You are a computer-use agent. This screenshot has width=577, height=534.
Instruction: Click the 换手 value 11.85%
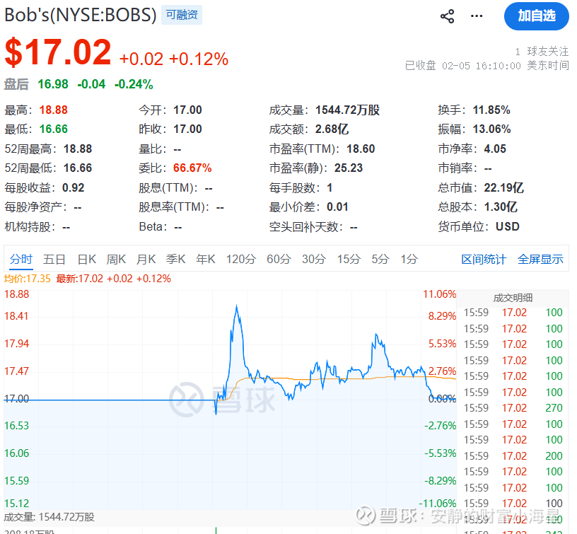tap(491, 110)
